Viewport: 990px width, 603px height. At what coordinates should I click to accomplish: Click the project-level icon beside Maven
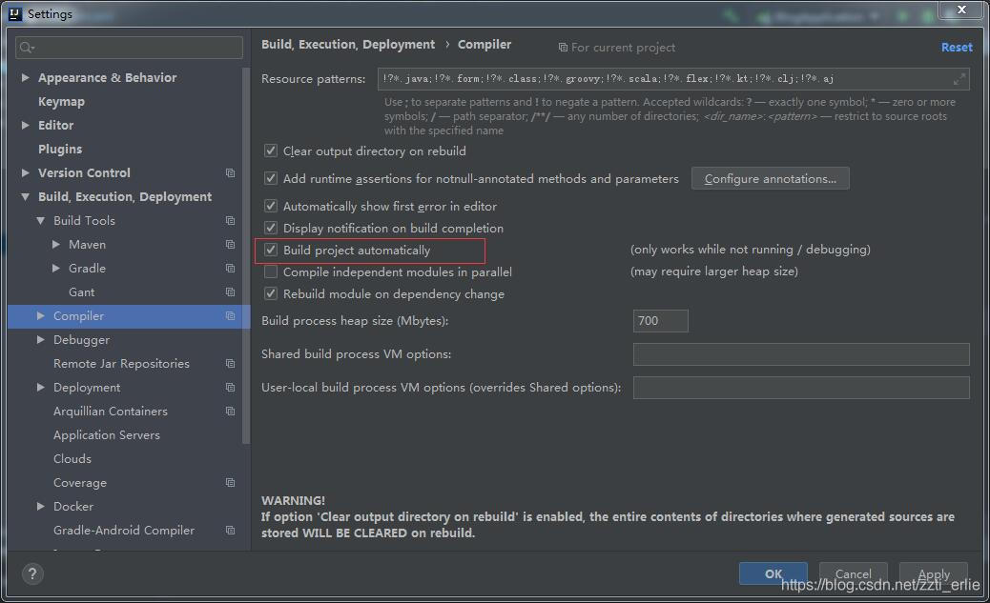(x=230, y=245)
